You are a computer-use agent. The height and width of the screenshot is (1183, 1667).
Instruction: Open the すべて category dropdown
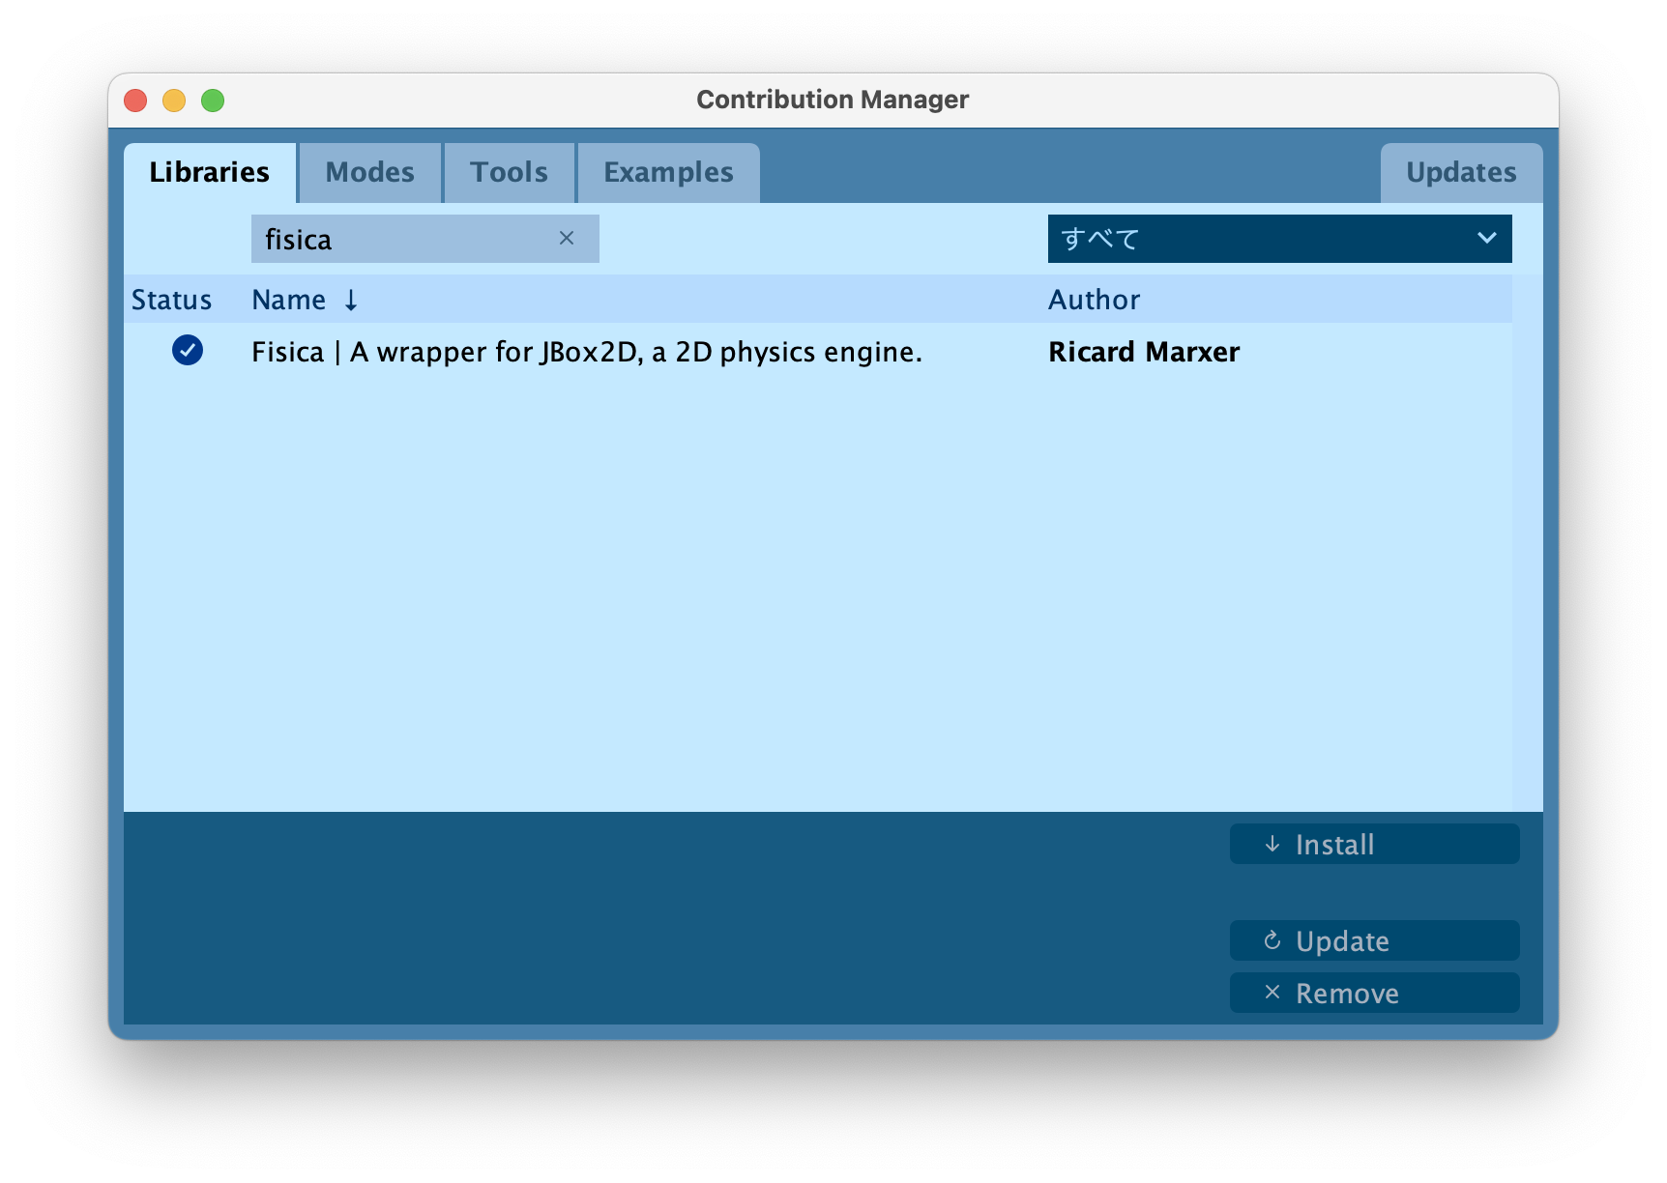pyautogui.click(x=1279, y=239)
